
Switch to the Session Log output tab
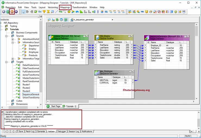click(74, 131)
